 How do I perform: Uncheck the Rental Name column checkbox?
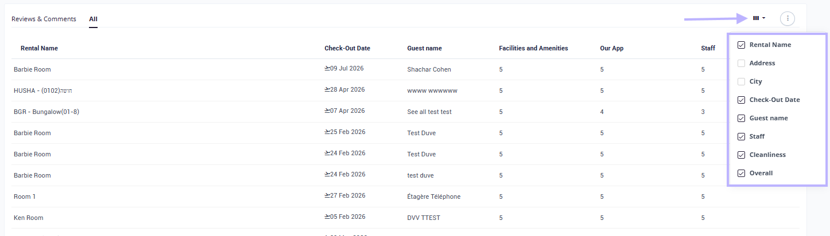(x=741, y=45)
